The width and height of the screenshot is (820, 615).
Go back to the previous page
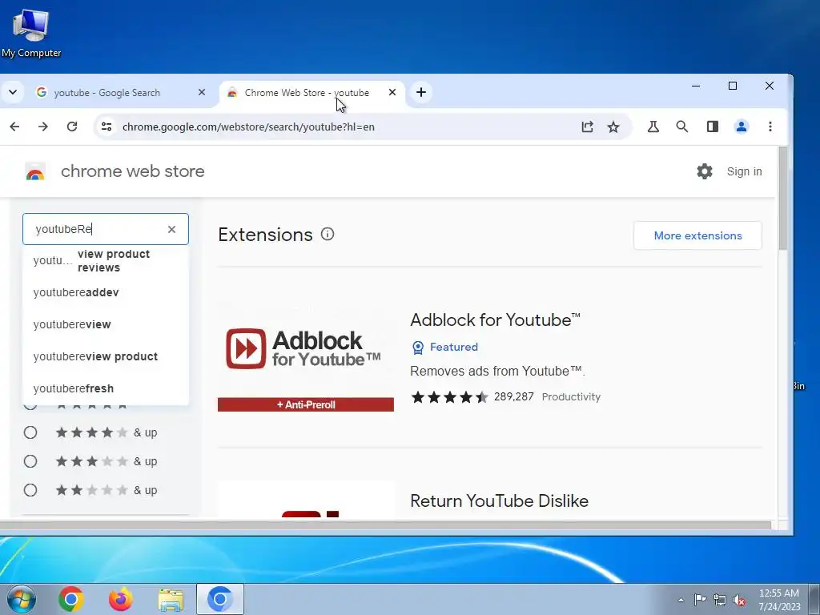[14, 127]
